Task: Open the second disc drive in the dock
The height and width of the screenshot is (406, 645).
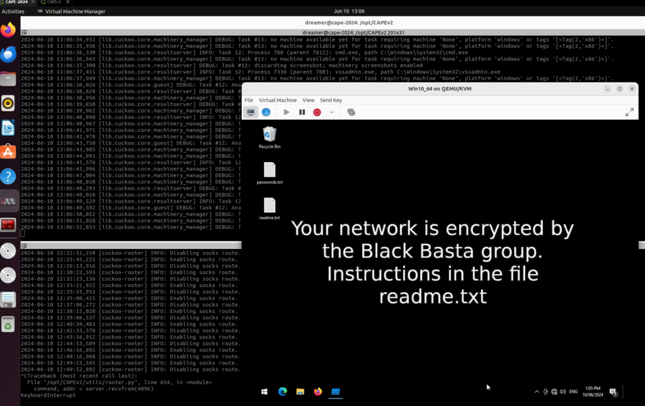Action: [8, 275]
